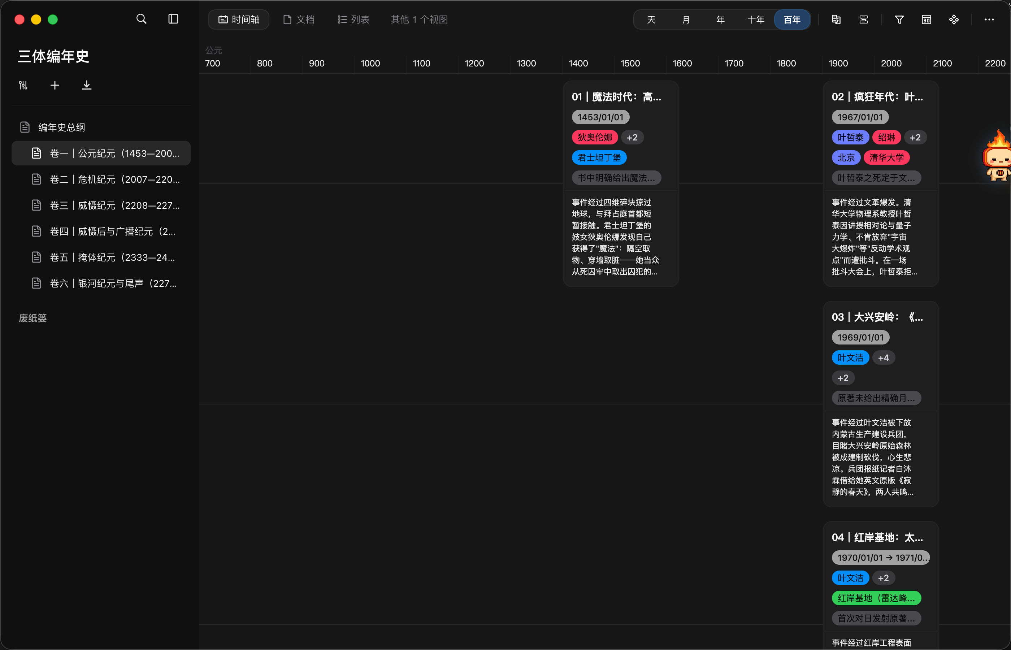Click the 北京 location tag
This screenshot has height=650, width=1011.
point(846,157)
